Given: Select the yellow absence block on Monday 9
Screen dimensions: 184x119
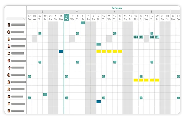Looking at the screenshot, I should tap(98, 51).
